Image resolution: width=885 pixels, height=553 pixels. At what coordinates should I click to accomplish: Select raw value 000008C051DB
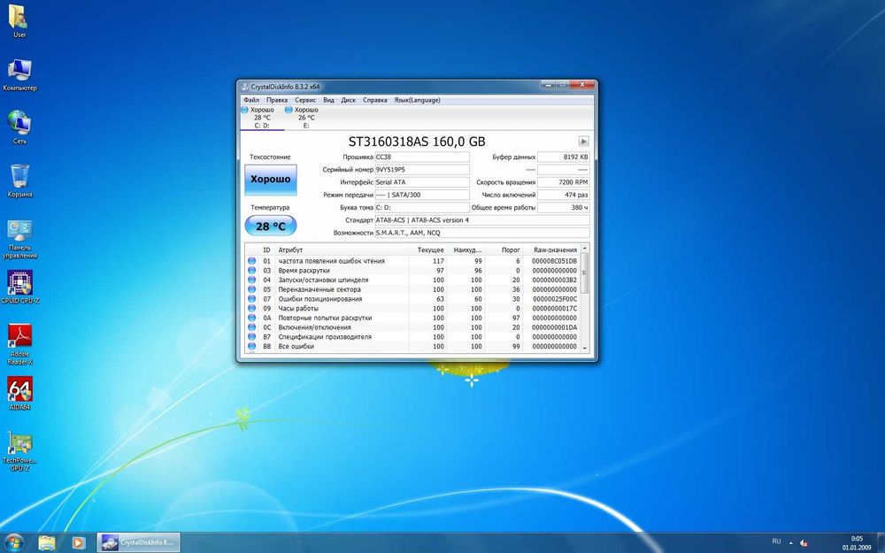point(554,261)
